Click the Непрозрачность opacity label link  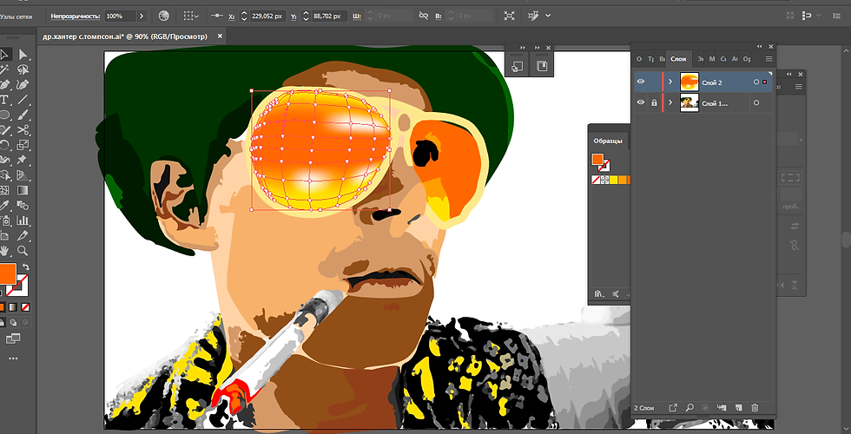tap(76, 16)
